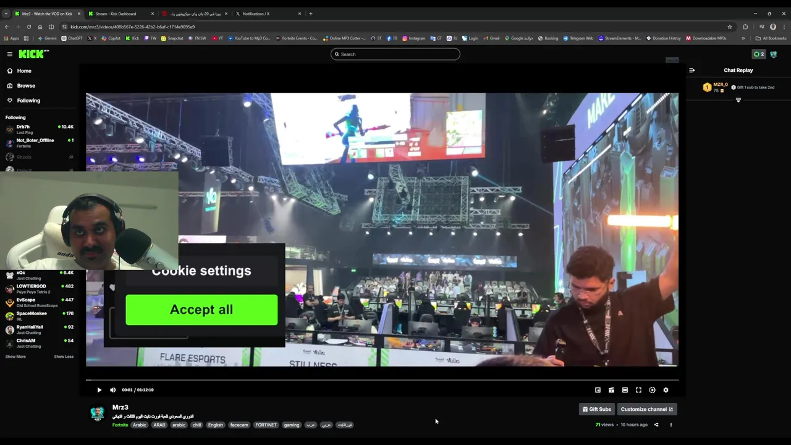Collapse the list with Show Less

pos(64,357)
